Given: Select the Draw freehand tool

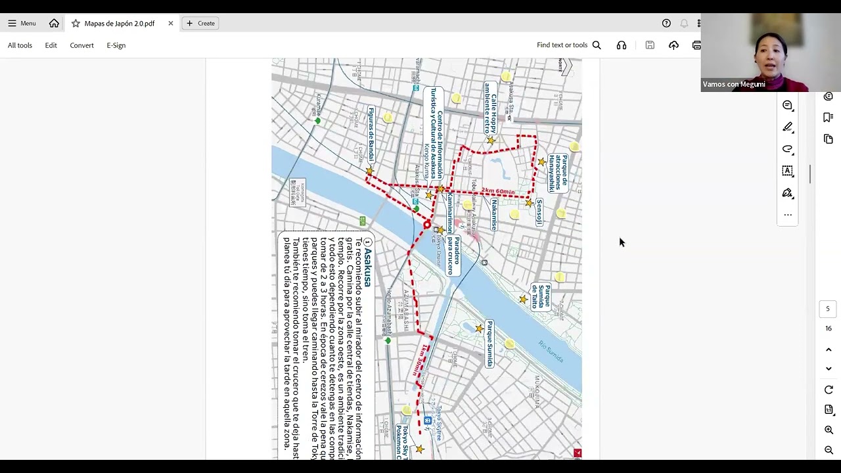Looking at the screenshot, I should [x=788, y=149].
